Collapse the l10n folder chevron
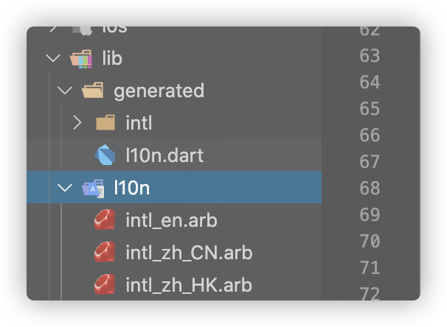Viewport: 447px width, 327px height. [65, 188]
